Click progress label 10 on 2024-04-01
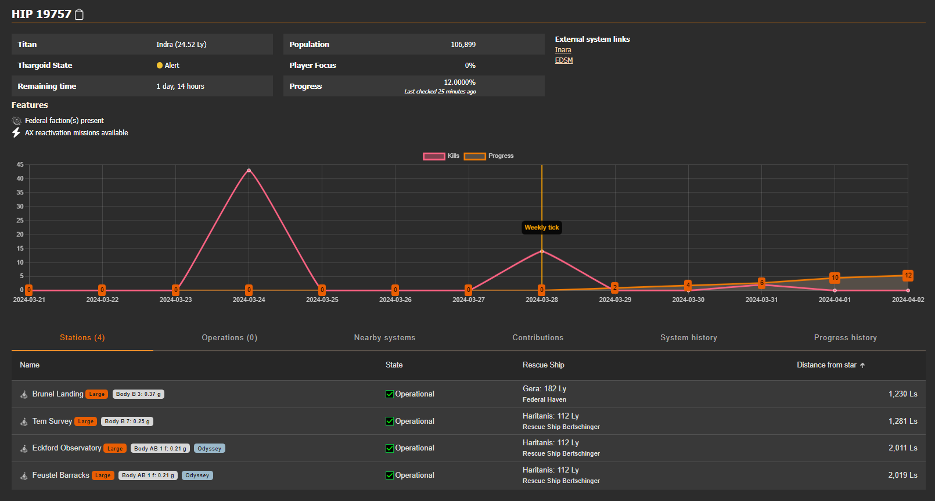Viewport: 935px width, 501px height. 835,278
